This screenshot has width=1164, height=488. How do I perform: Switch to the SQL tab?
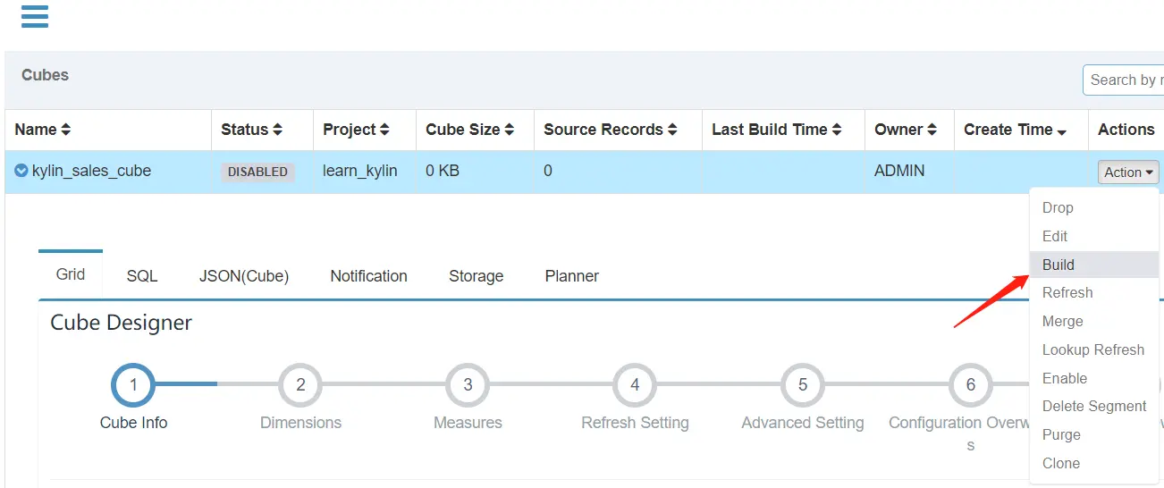coord(142,276)
